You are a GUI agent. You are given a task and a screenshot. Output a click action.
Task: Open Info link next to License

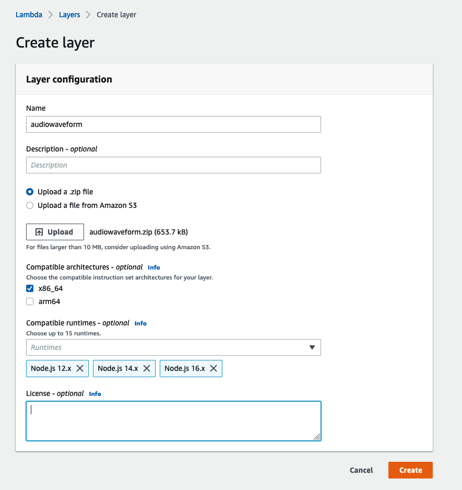coord(95,394)
